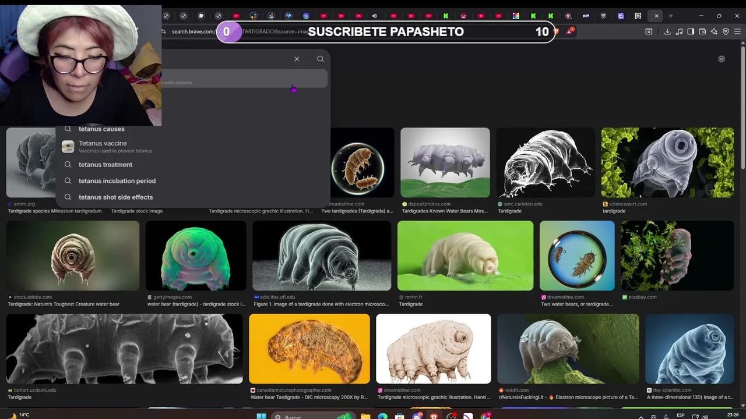Open sciencealert.com source link
The height and width of the screenshot is (419, 746).
coord(629,204)
